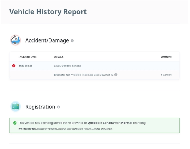
Task: Click the info icon beside Accident/Damage heading
Action: (72, 41)
